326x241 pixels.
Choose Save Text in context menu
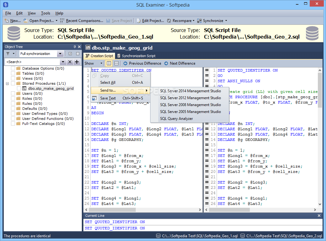(x=120, y=98)
